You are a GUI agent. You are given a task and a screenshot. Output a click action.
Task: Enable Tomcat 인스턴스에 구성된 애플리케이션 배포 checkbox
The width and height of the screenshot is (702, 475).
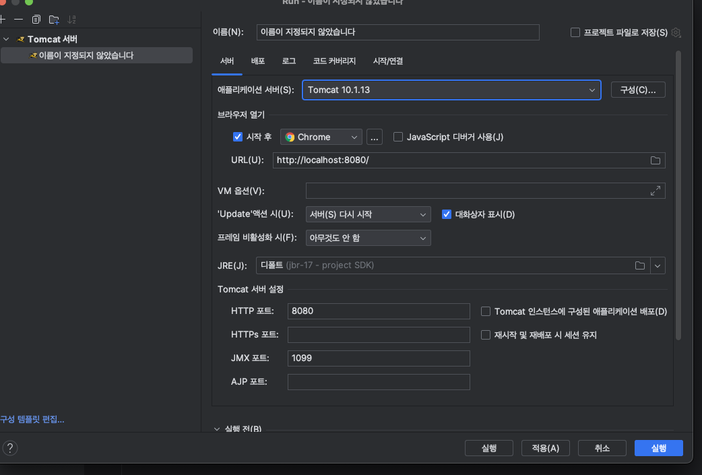point(485,311)
